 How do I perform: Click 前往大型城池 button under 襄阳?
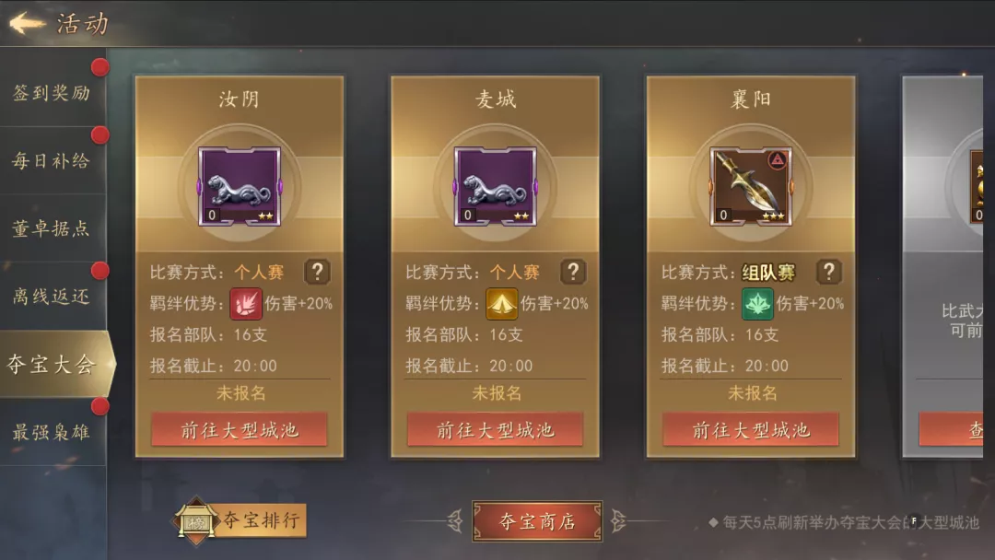(x=751, y=430)
